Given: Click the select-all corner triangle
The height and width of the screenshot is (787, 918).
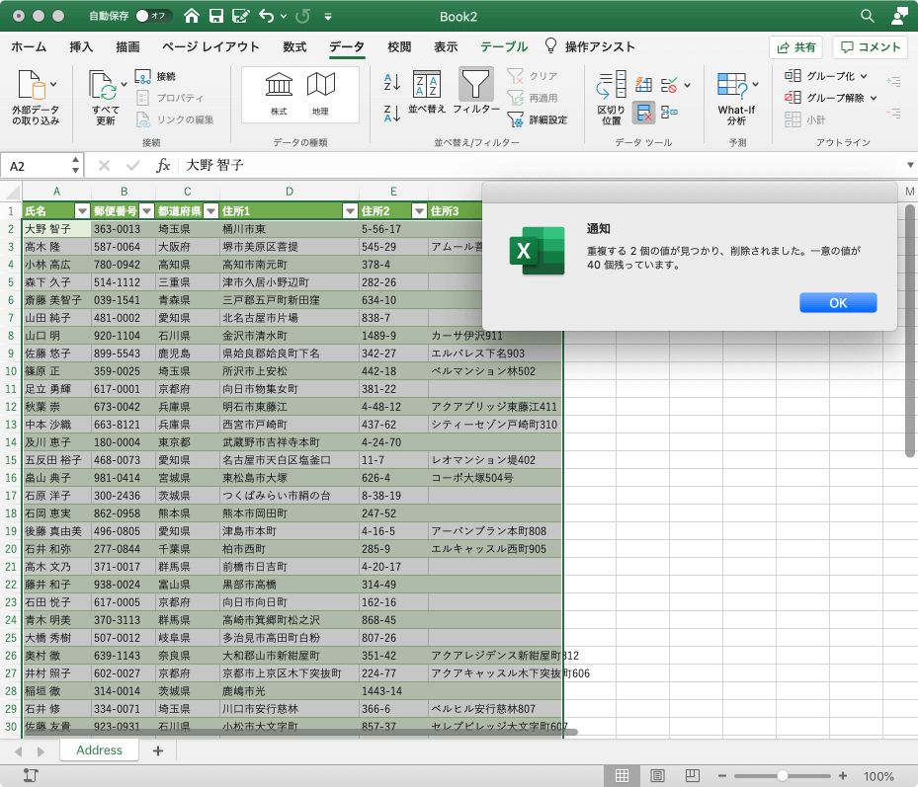Looking at the screenshot, I should (13, 192).
